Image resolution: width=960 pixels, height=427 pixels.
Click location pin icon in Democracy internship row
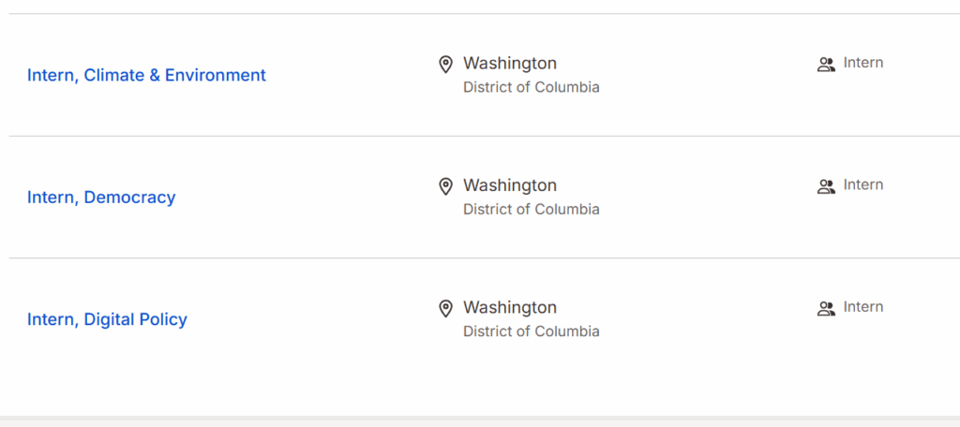coord(446,186)
